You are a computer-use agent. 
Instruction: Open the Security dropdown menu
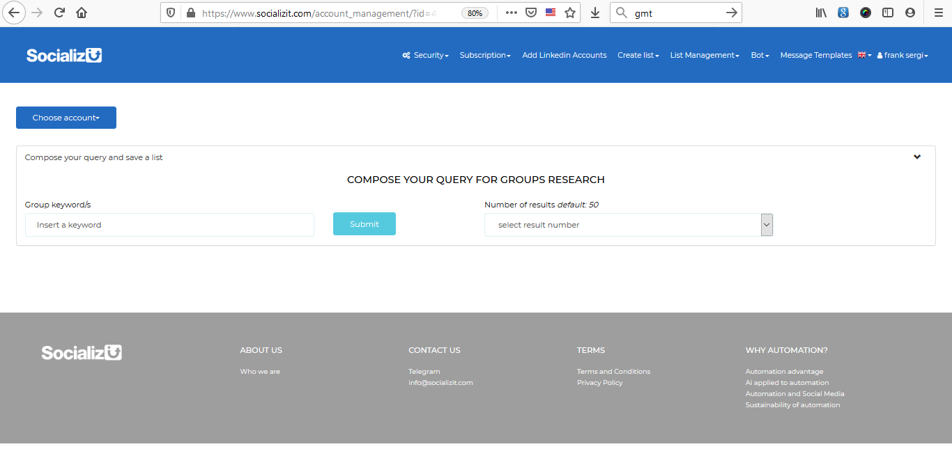tap(426, 55)
